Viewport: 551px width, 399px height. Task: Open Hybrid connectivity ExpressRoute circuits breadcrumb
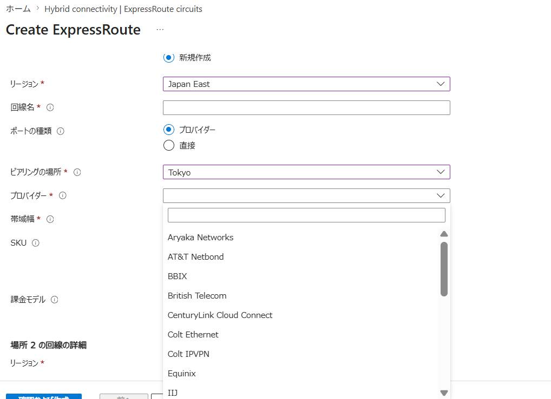pos(123,9)
